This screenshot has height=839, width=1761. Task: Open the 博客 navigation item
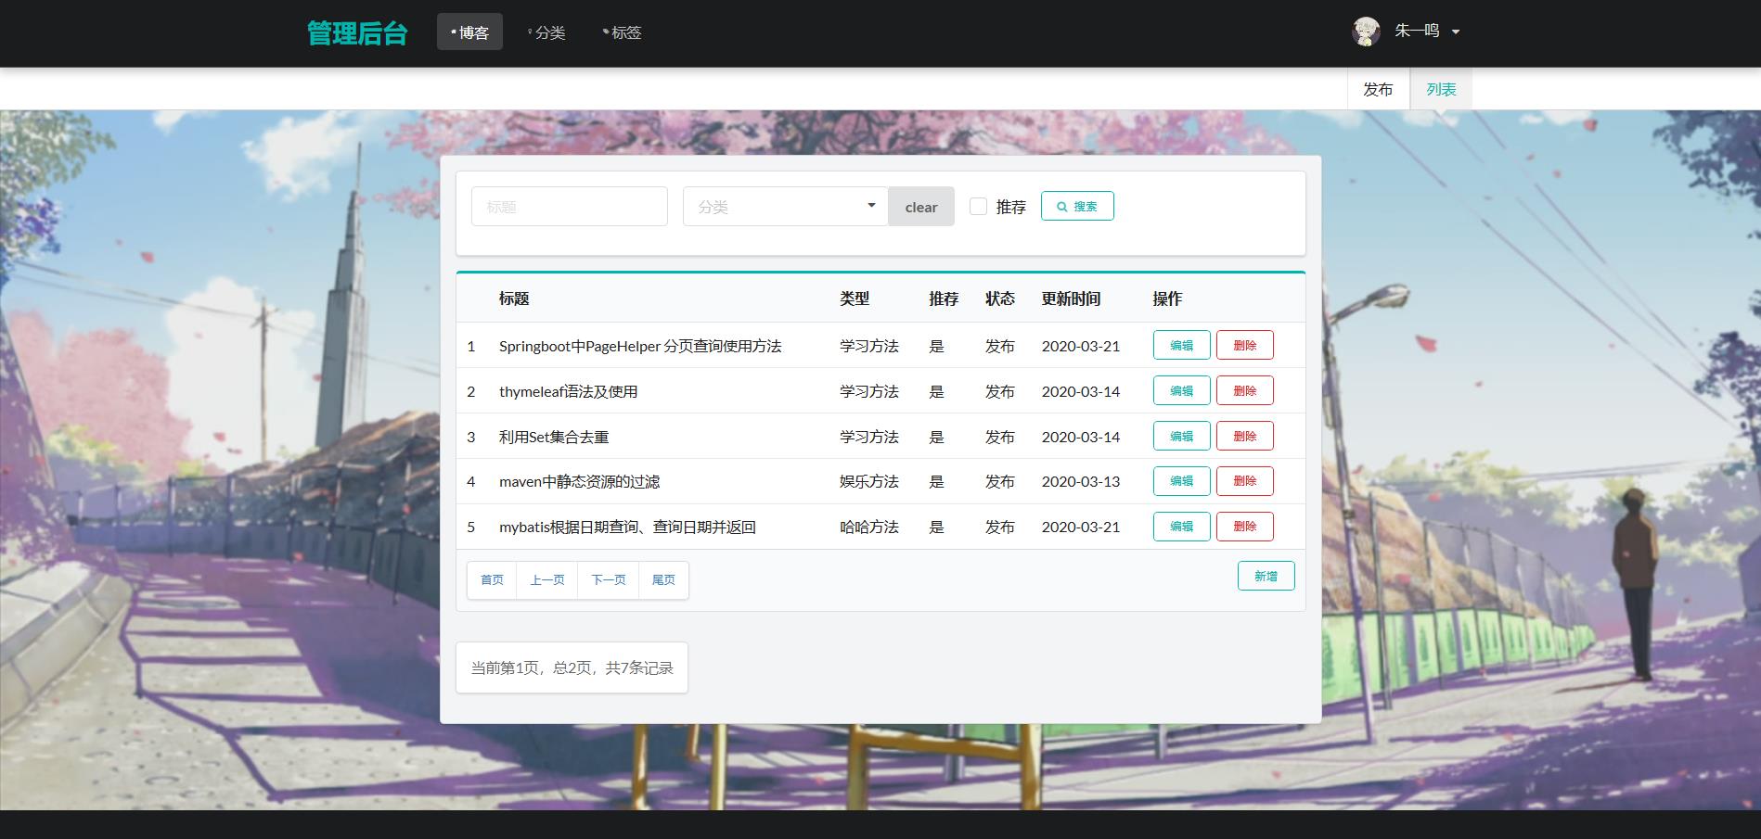469,32
